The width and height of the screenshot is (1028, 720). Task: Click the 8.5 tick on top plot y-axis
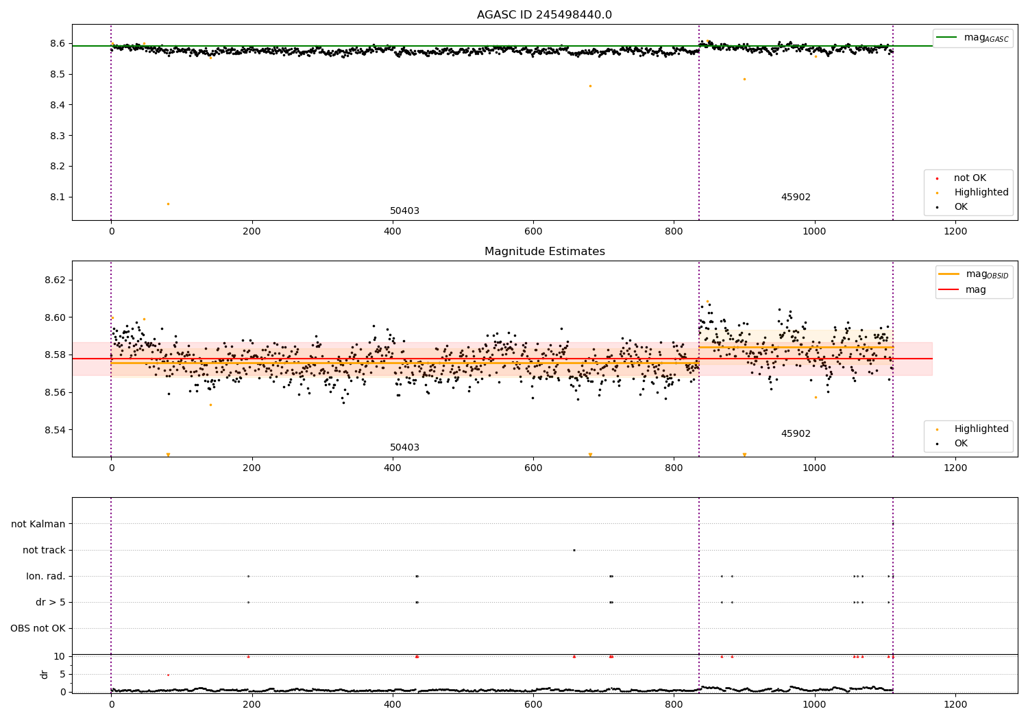click(57, 75)
